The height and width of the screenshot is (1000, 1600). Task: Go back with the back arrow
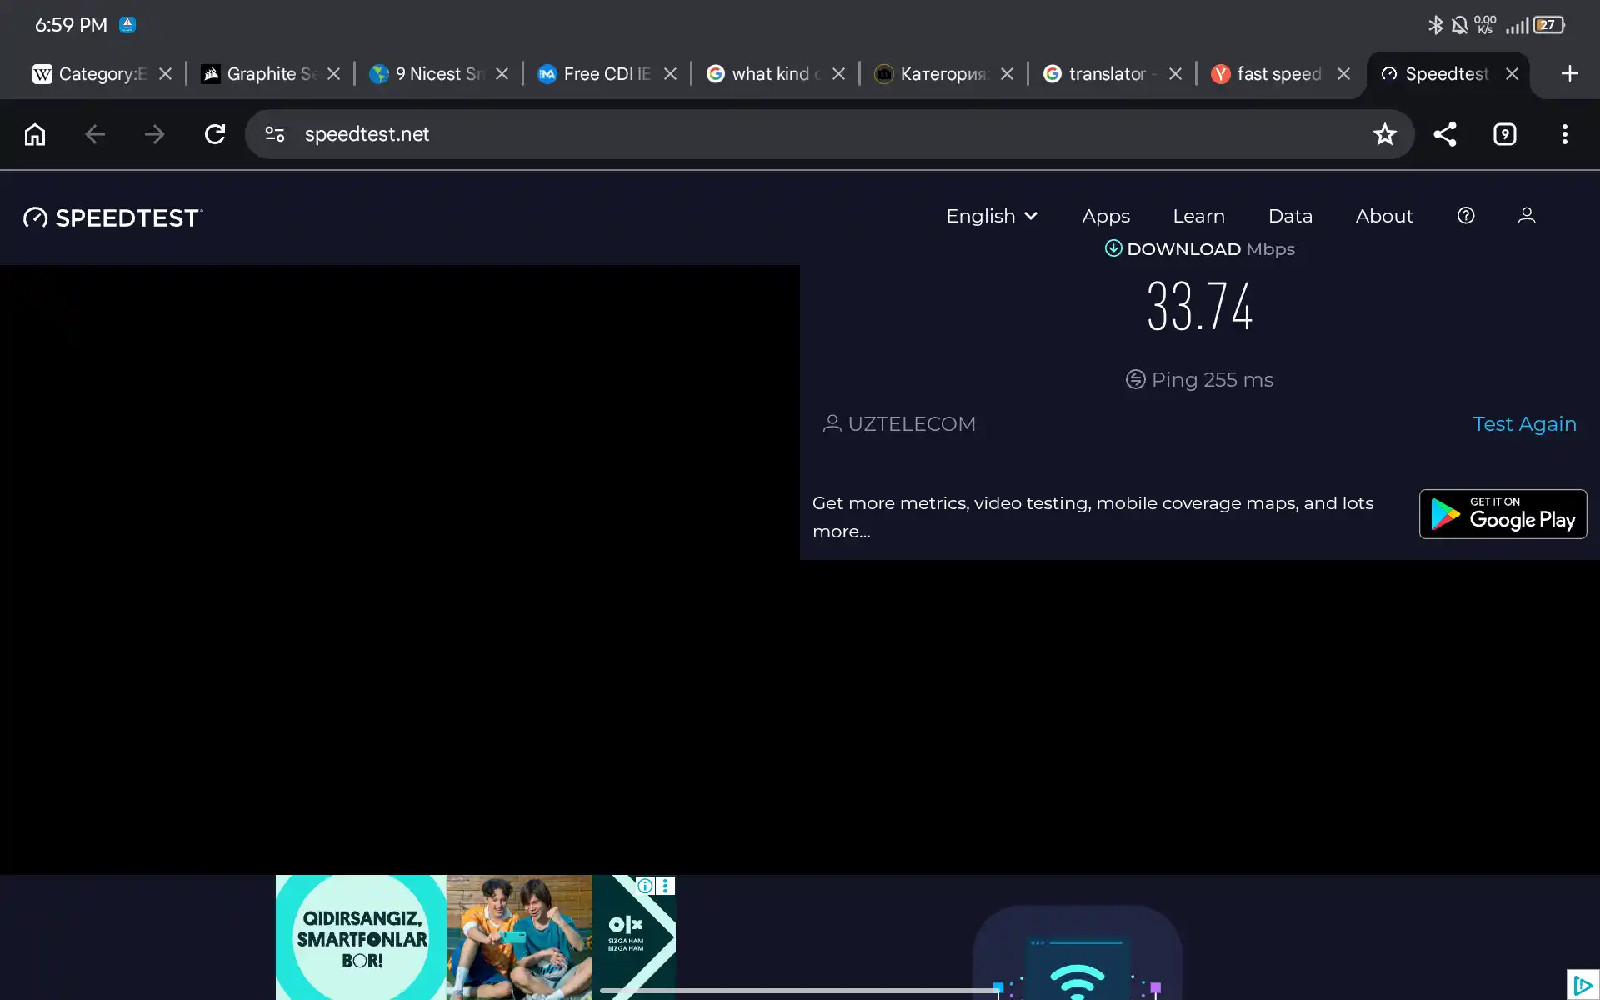point(95,134)
